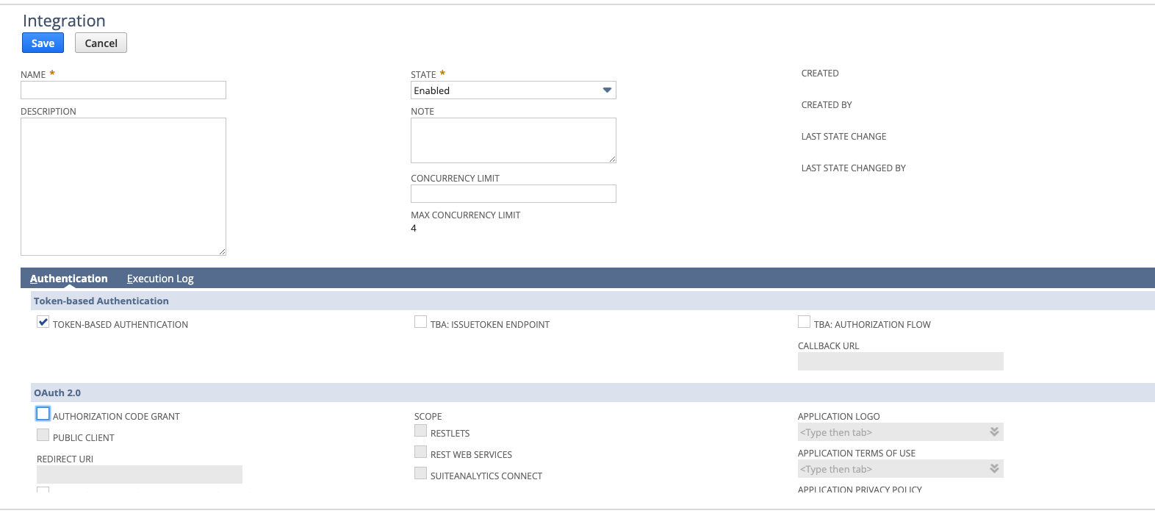Click the Concurrency Limit field
The height and width of the screenshot is (516, 1155).
(513, 194)
